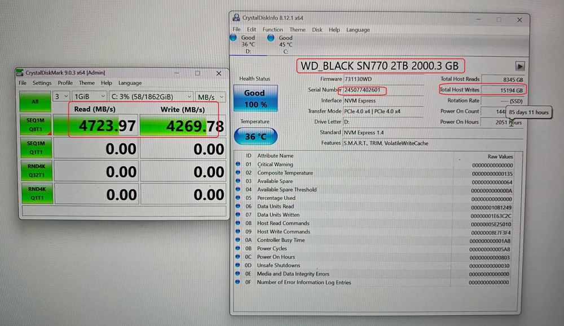Open the test size dropdown showing 1GiB

click(x=89, y=97)
